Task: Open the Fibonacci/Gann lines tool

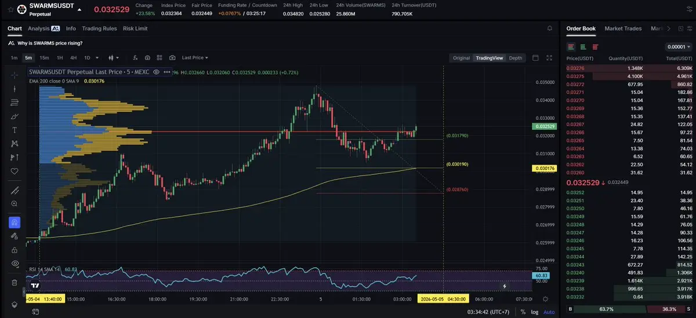Action: (14, 103)
